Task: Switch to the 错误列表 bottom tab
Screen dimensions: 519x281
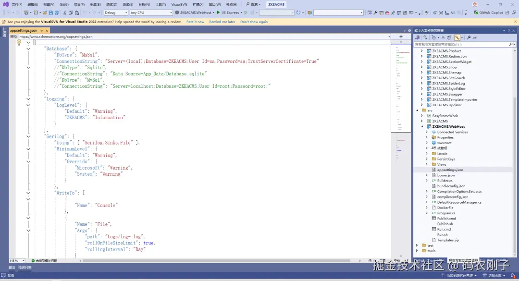Action: 25,268
